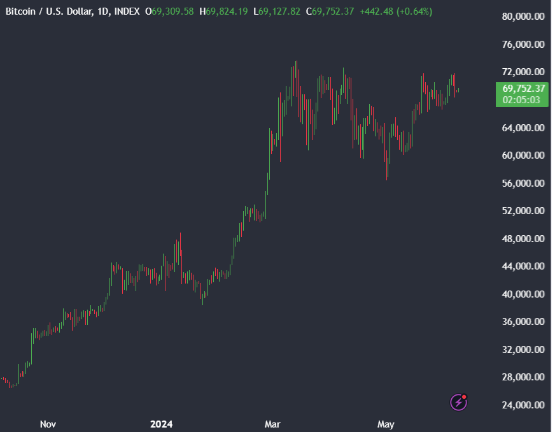The image size is (555, 432).
Task: Click the 48,000.00 price axis label
Action: [x=523, y=239]
